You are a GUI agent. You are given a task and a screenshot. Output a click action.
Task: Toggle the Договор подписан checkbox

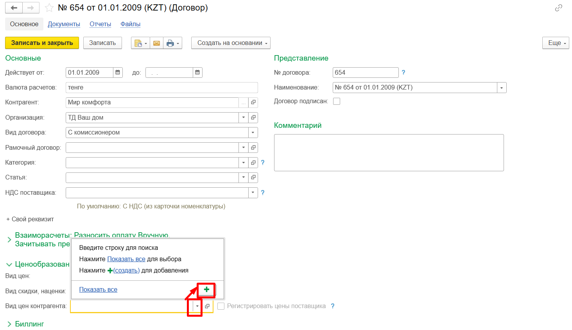point(337,101)
